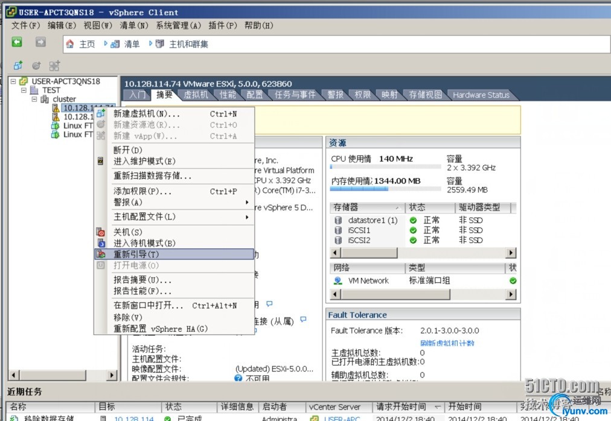Click the memory usage progress bar
Image resolution: width=611 pixels, height=421 pixels.
[x=386, y=189]
